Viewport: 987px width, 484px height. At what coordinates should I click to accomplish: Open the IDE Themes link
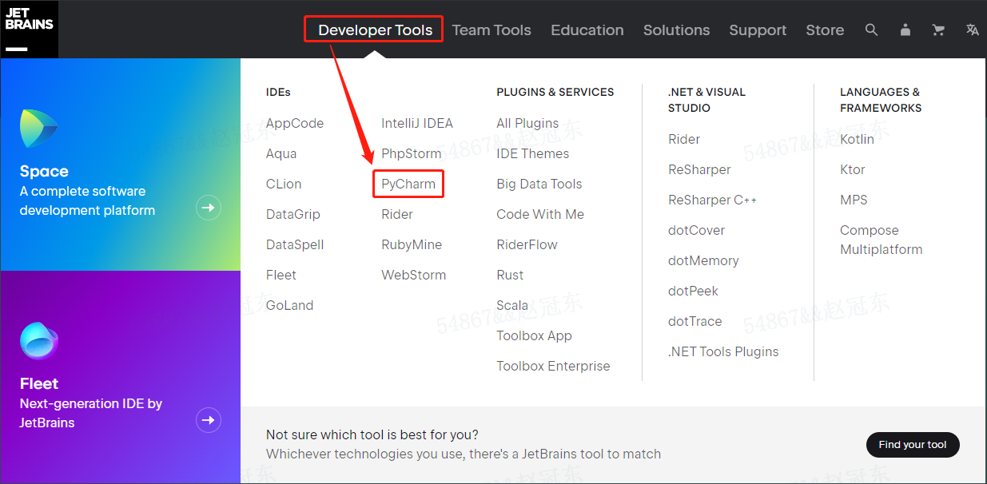tap(533, 153)
